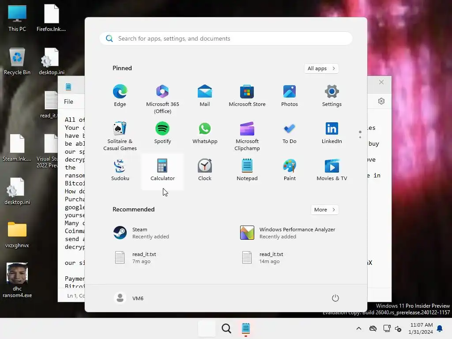Select desktop.ini above vxzxghnvx folder

click(17, 191)
